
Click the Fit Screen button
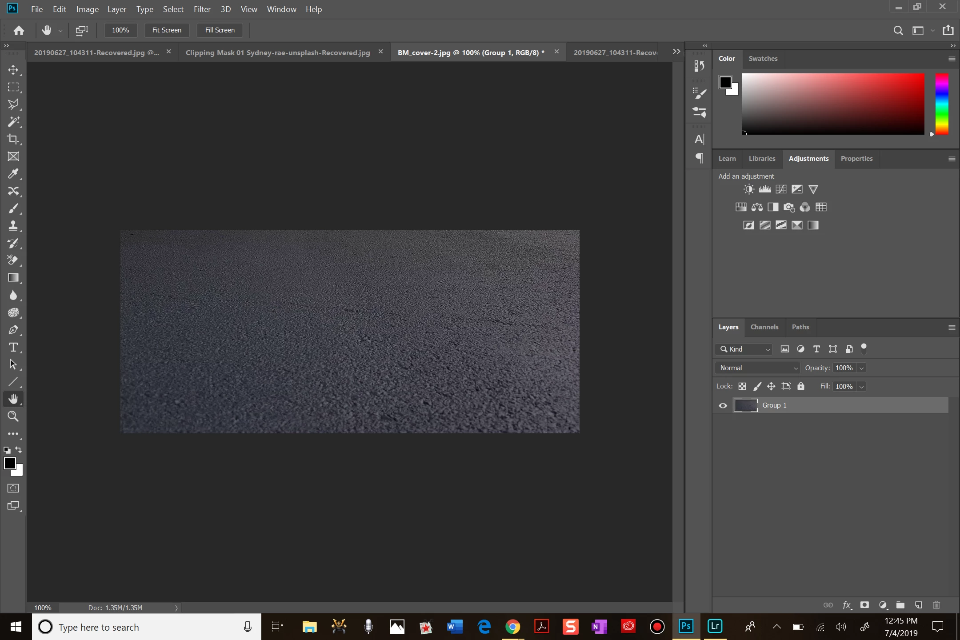tap(167, 30)
